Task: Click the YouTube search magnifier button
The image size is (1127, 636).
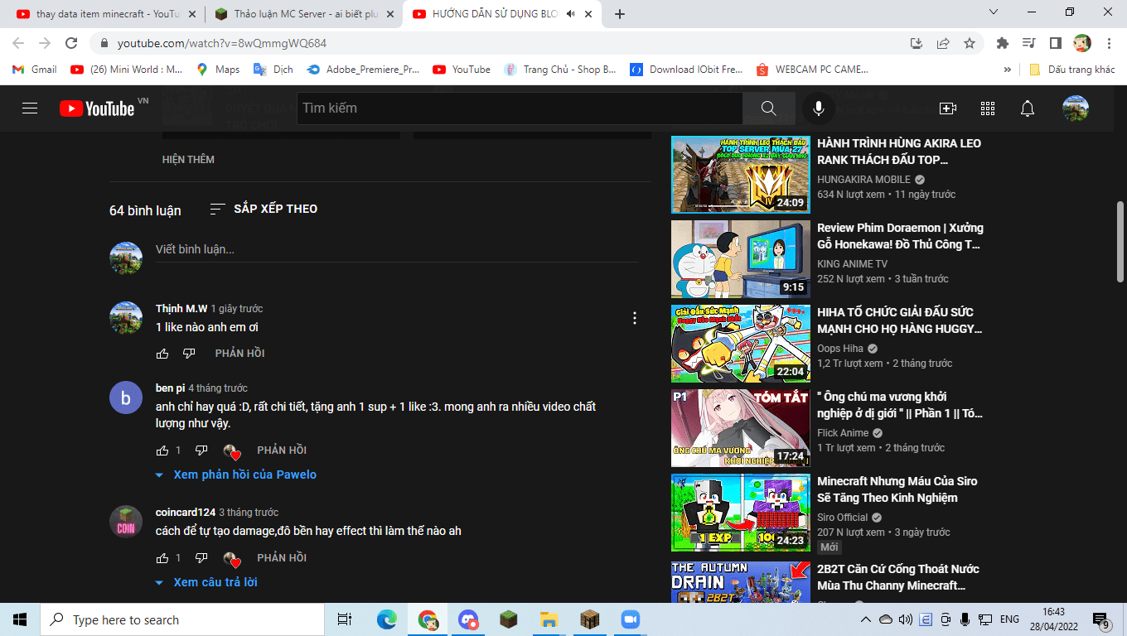Action: pyautogui.click(x=768, y=108)
